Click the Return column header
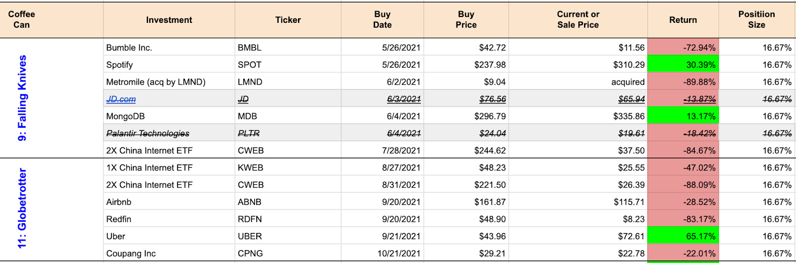This screenshot has height=263, width=796. click(x=683, y=20)
